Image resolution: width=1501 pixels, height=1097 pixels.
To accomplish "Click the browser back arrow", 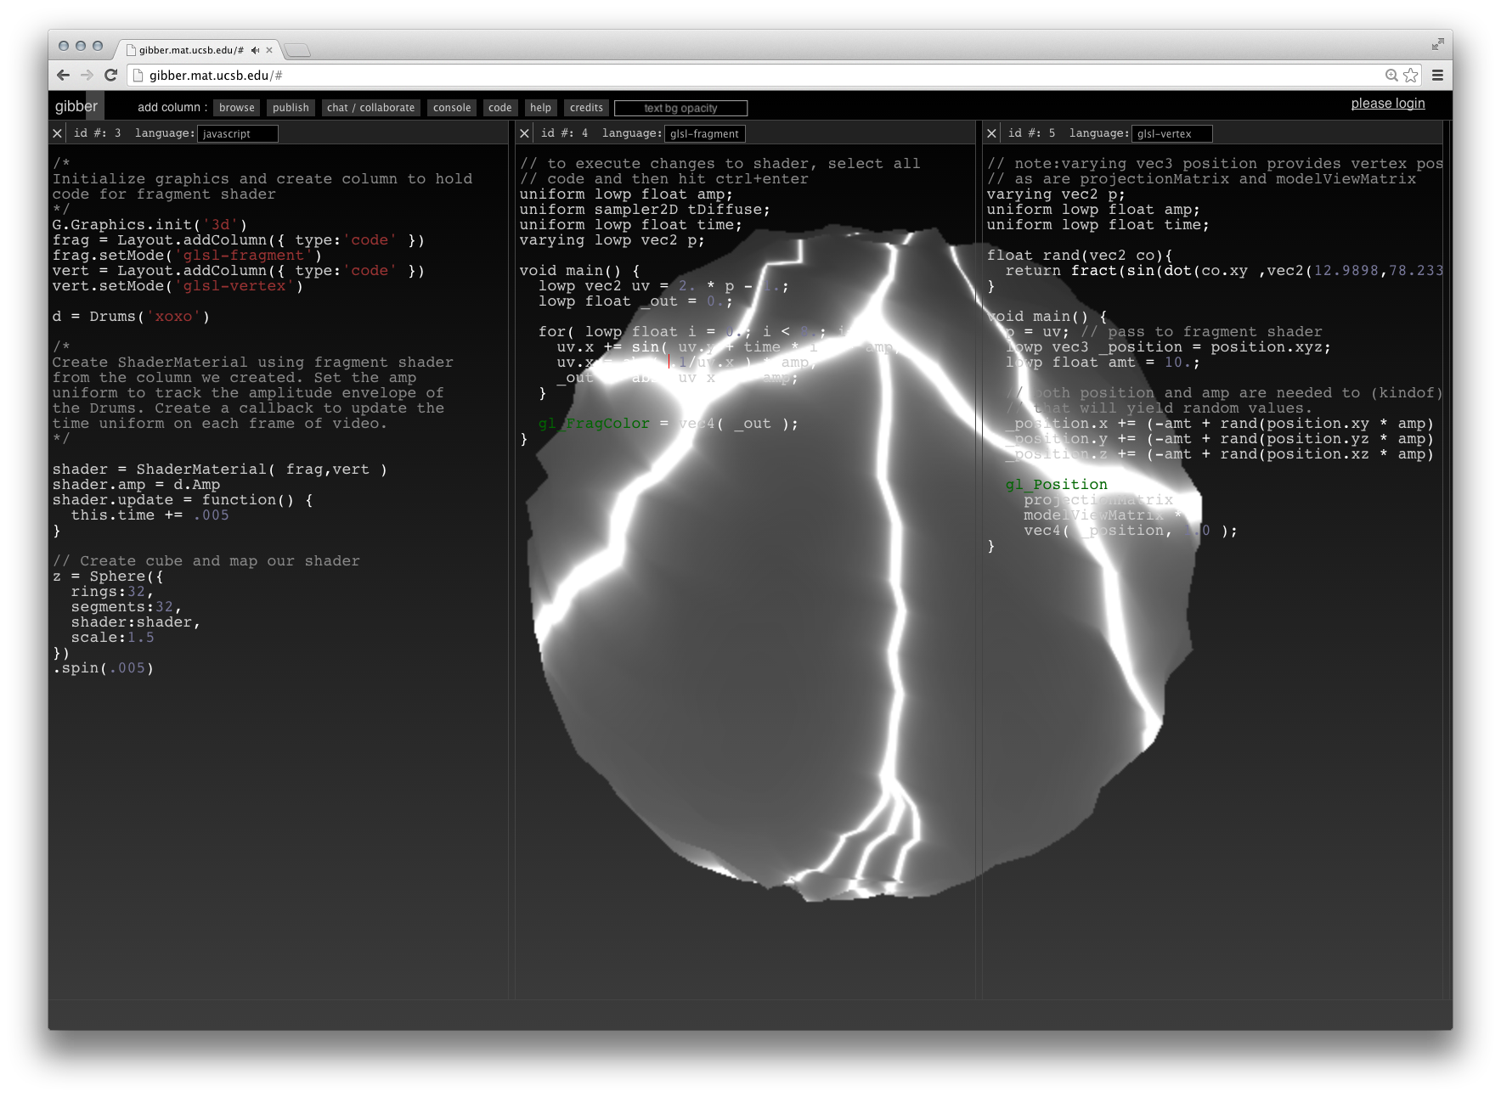I will pyautogui.click(x=63, y=76).
